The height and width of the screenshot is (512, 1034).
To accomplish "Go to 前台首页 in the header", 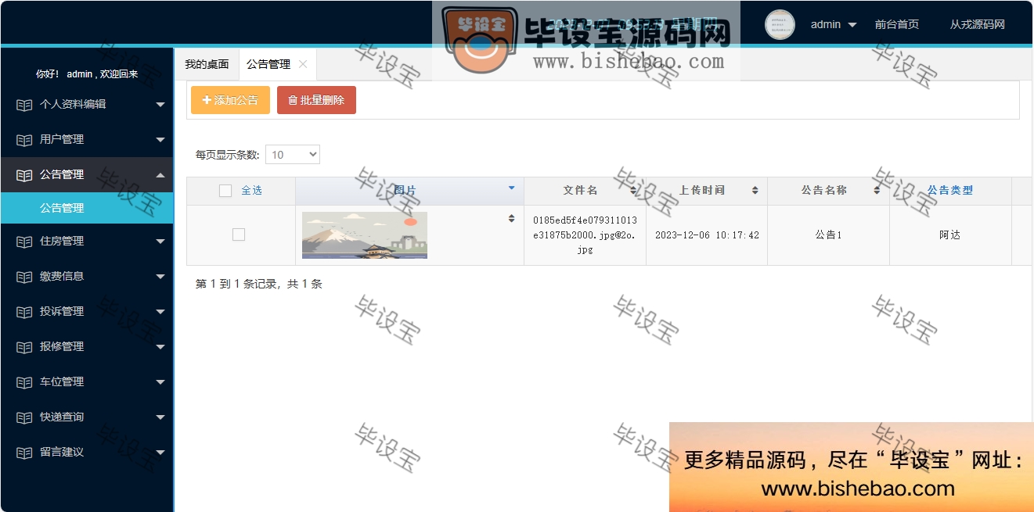I will tap(897, 24).
